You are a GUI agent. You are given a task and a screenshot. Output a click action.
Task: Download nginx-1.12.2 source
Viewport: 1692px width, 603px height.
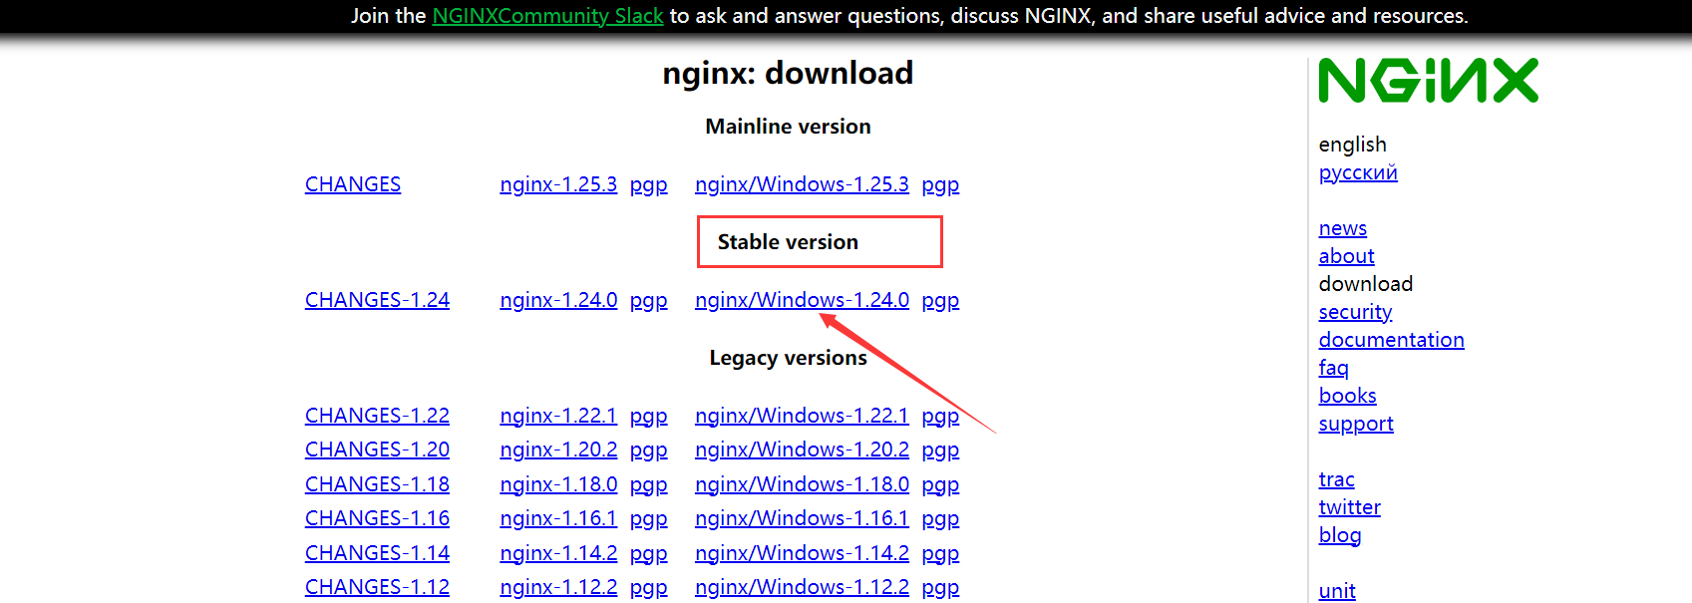click(558, 587)
